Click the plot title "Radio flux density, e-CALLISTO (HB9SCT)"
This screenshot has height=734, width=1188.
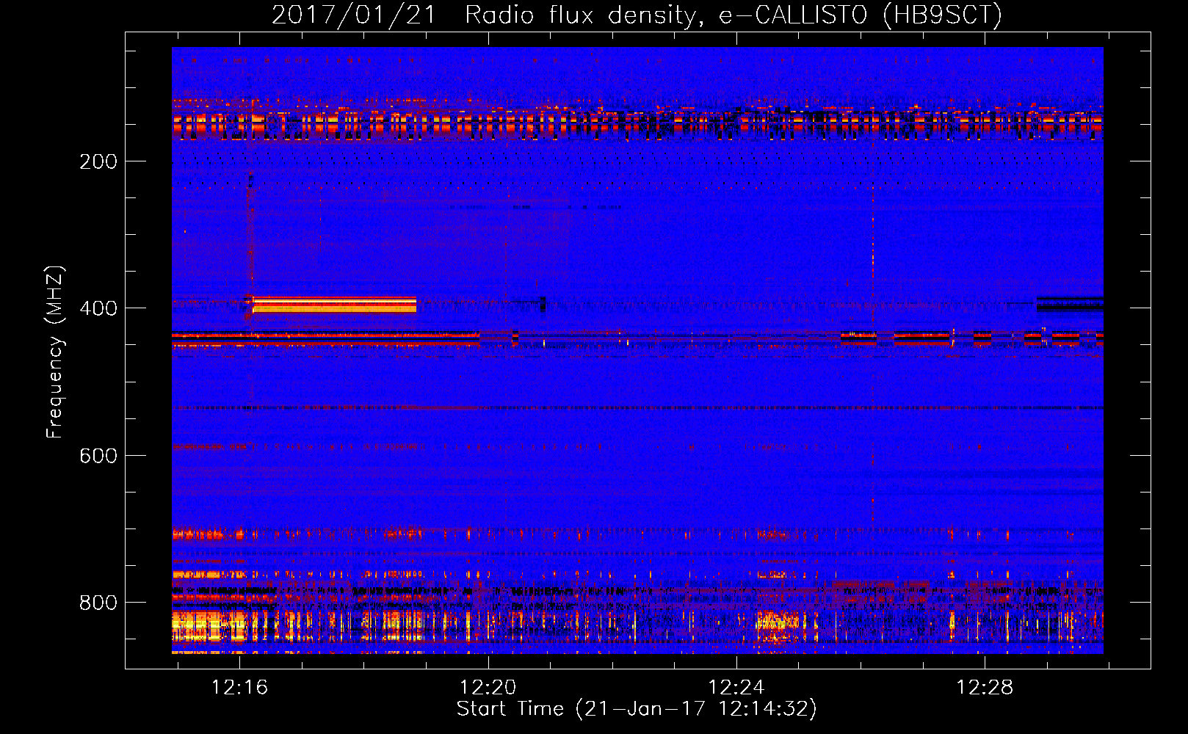pos(734,15)
